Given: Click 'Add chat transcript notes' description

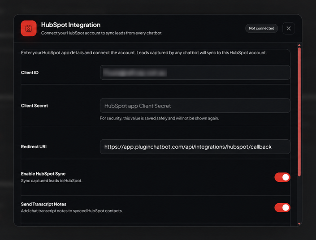Looking at the screenshot, I should [72, 211].
